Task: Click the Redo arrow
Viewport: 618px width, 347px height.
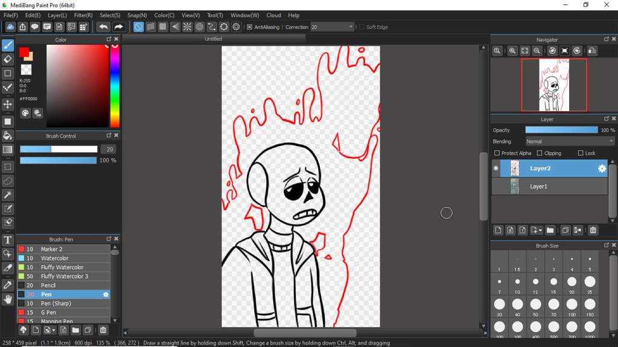Action: (118, 27)
